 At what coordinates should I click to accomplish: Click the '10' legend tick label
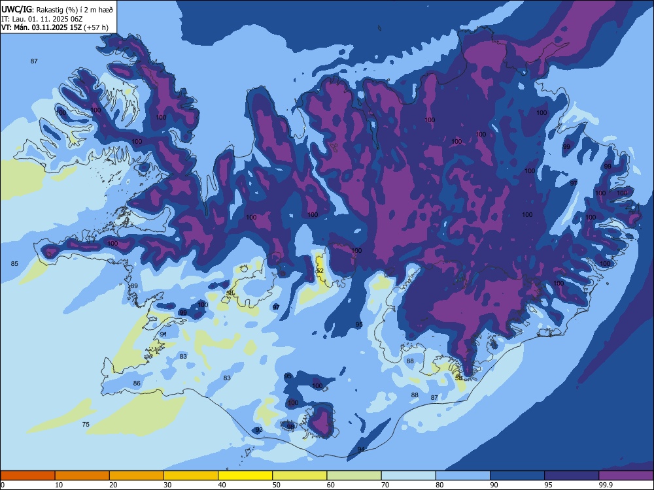click(59, 485)
